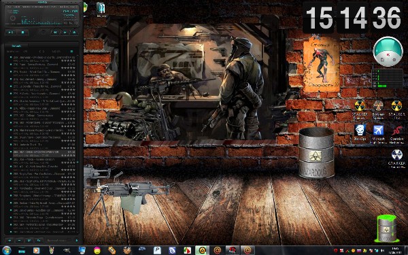This screenshot has width=408, height=255.
Task: Open files with AIMP eject button
Action: [74, 32]
